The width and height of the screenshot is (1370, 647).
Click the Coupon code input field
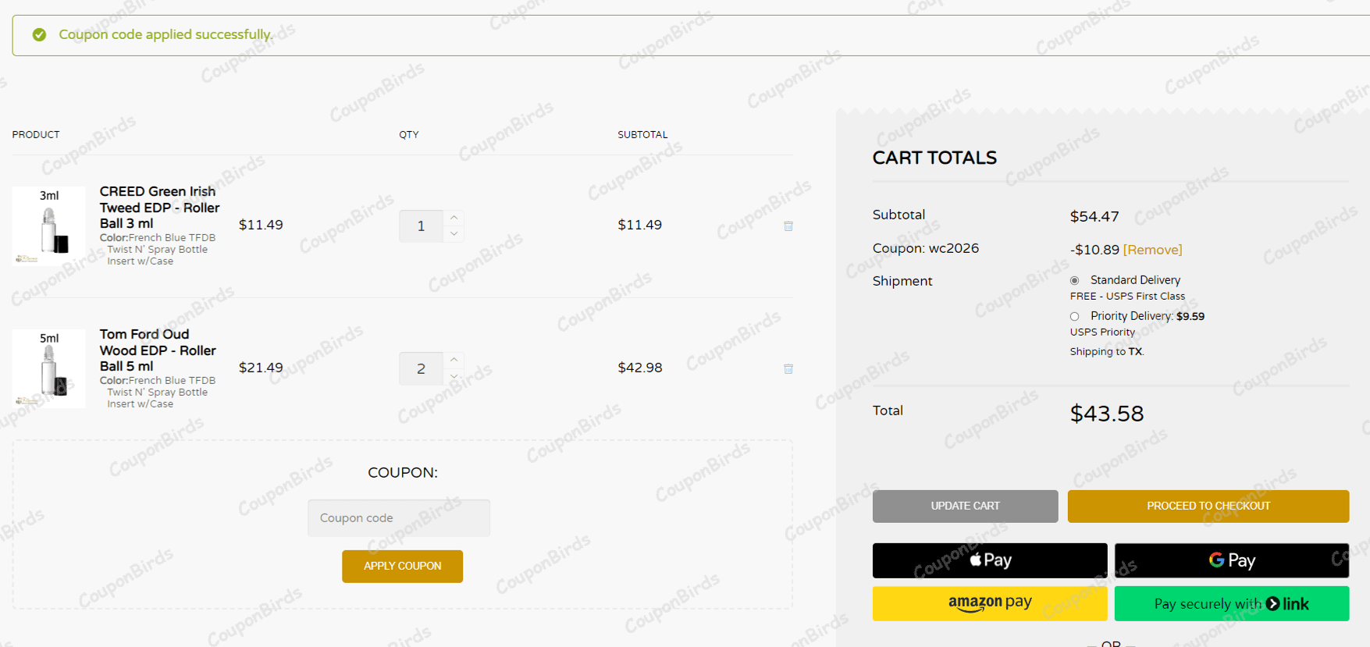[x=399, y=518]
